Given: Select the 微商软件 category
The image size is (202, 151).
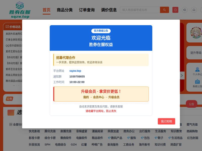Looking at the screenshot, I should click(66, 138).
